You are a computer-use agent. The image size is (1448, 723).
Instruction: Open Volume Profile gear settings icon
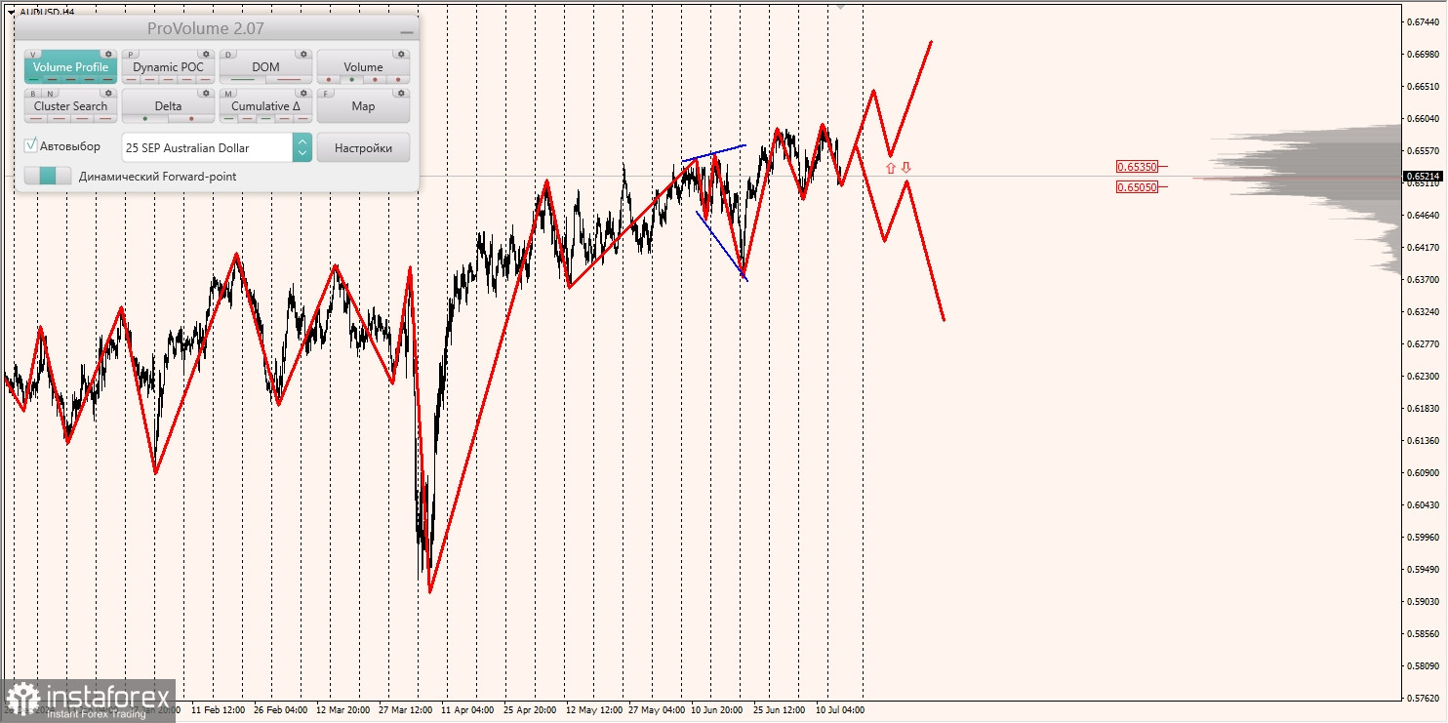[108, 55]
